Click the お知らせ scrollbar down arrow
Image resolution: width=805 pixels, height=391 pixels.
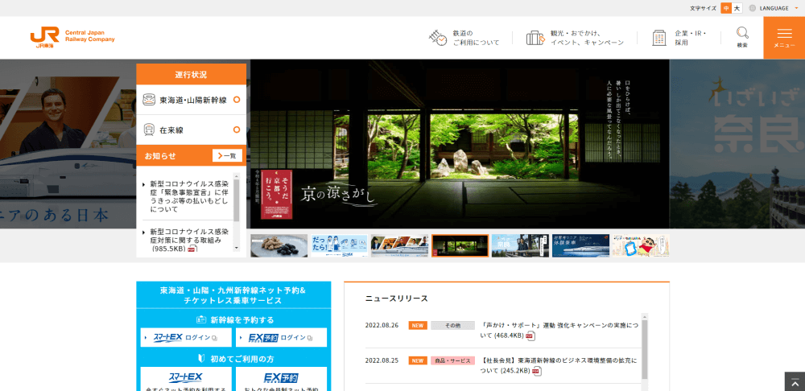pos(236,249)
